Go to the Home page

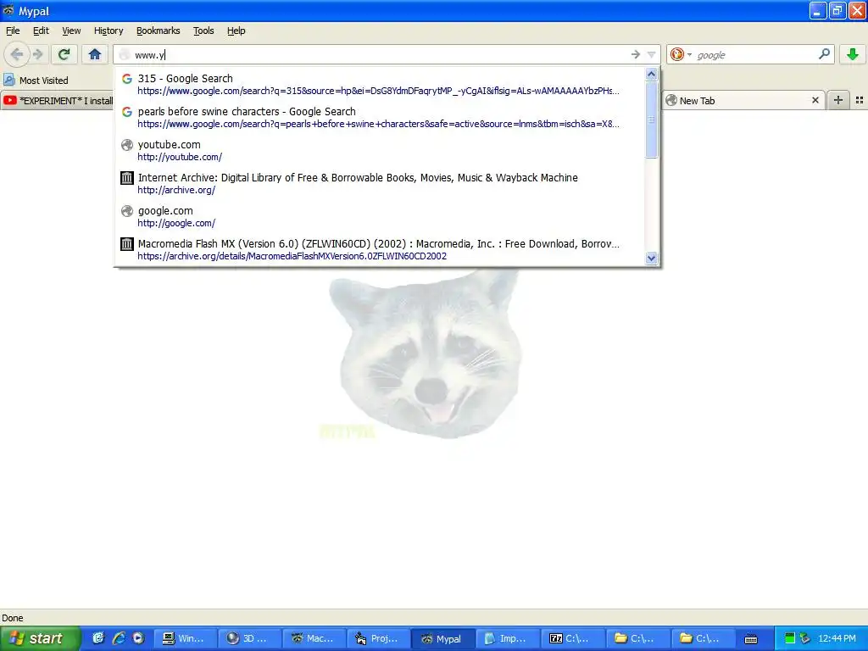pyautogui.click(x=95, y=54)
